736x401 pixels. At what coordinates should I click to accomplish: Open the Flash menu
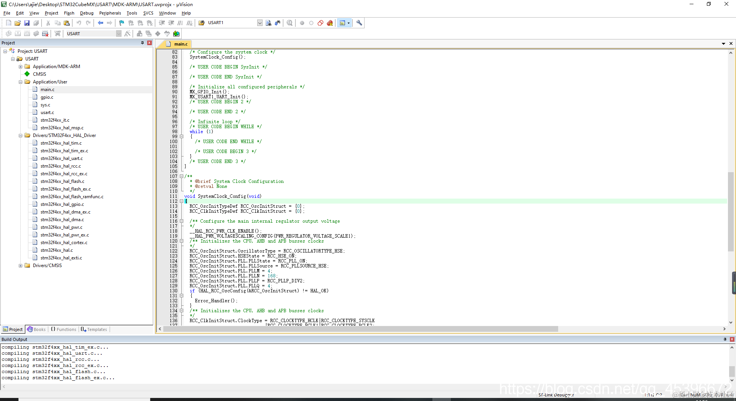point(69,13)
